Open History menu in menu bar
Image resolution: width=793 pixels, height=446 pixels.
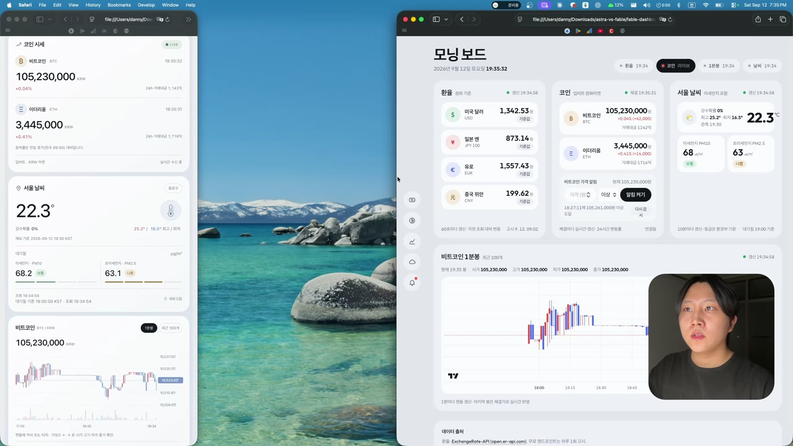(x=93, y=5)
